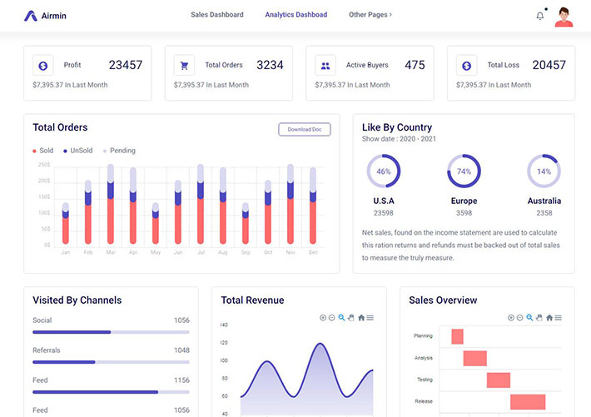Switch to Analytics Dashboad tab
591x417 pixels.
(295, 15)
